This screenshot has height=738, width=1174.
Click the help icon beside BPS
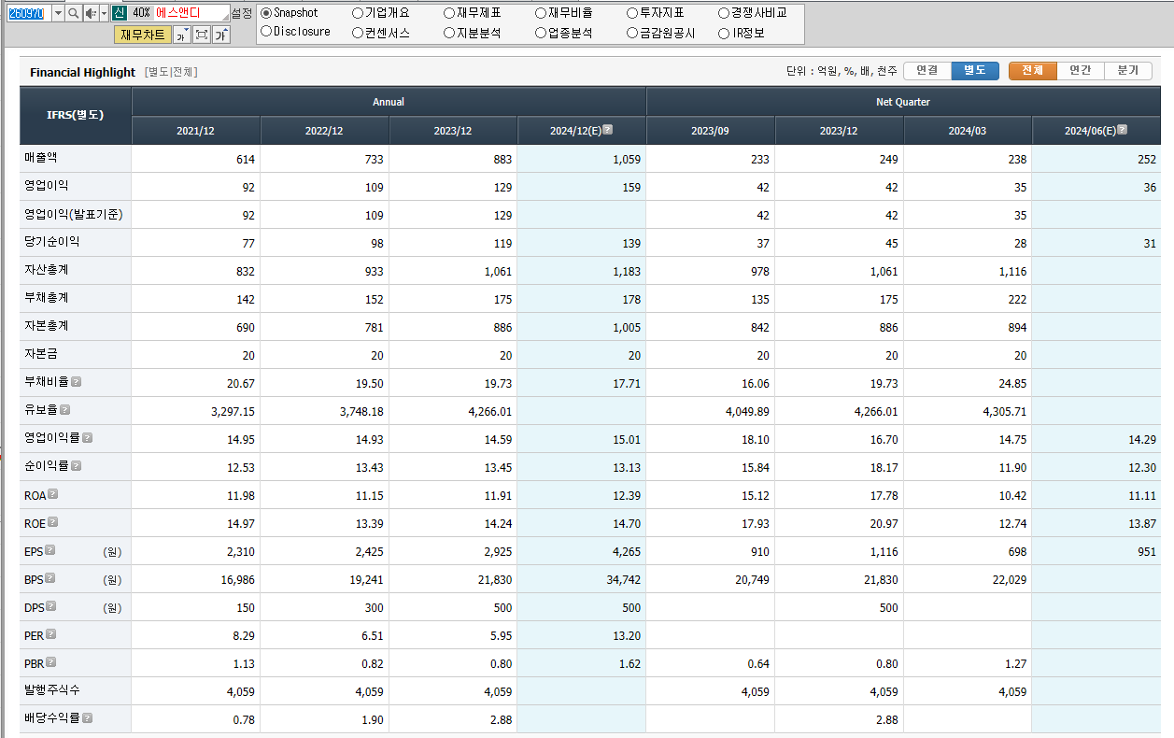[50, 578]
